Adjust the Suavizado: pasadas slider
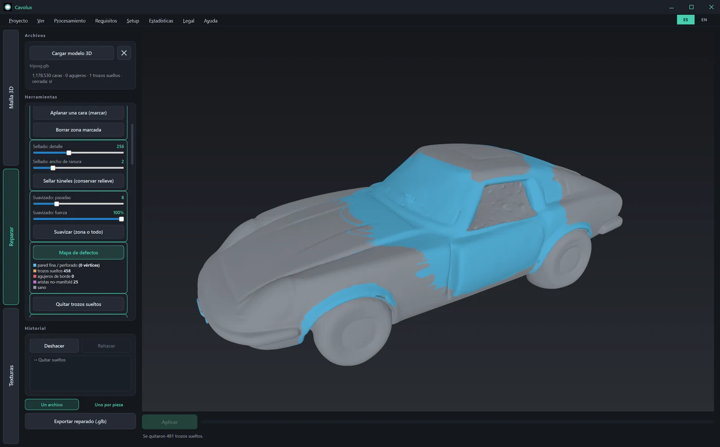Screen dimensions: 720x447 78,204
